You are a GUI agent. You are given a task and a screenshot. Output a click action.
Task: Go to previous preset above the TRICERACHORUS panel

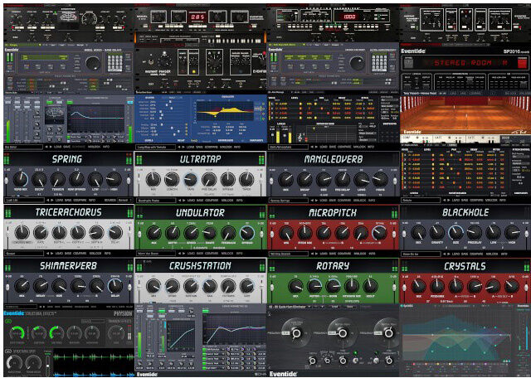click(x=47, y=201)
